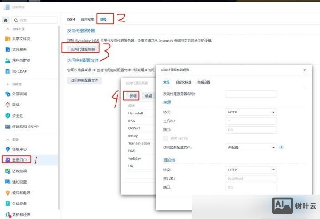
Task: Click the 编辑 button in proxy list
Action: pos(149,96)
